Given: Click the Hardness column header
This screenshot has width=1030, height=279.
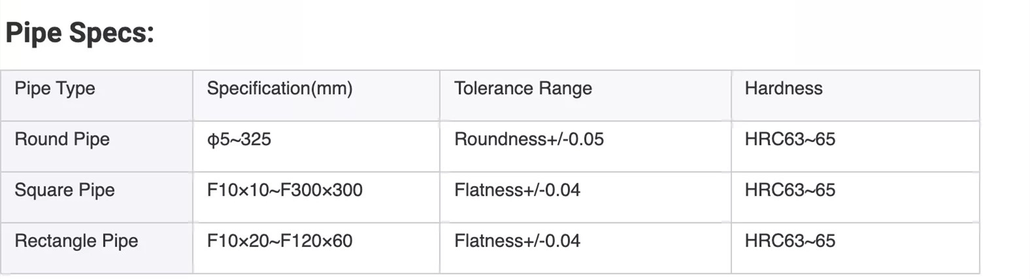Looking at the screenshot, I should point(784,89).
